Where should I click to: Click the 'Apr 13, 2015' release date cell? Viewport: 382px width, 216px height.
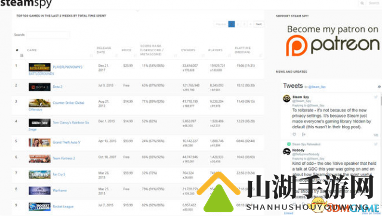coord(107,141)
